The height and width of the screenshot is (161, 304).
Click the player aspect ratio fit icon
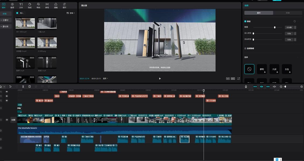pyautogui.click(x=233, y=78)
